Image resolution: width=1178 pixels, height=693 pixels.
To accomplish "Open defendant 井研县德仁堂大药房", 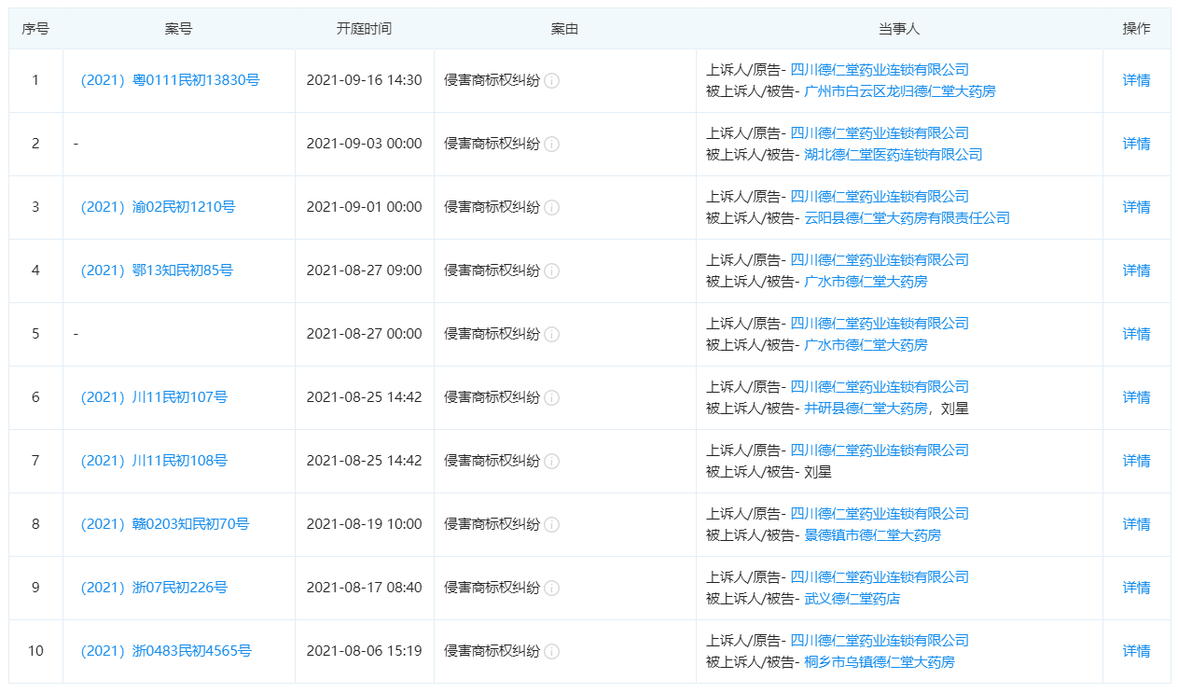I will 866,409.
